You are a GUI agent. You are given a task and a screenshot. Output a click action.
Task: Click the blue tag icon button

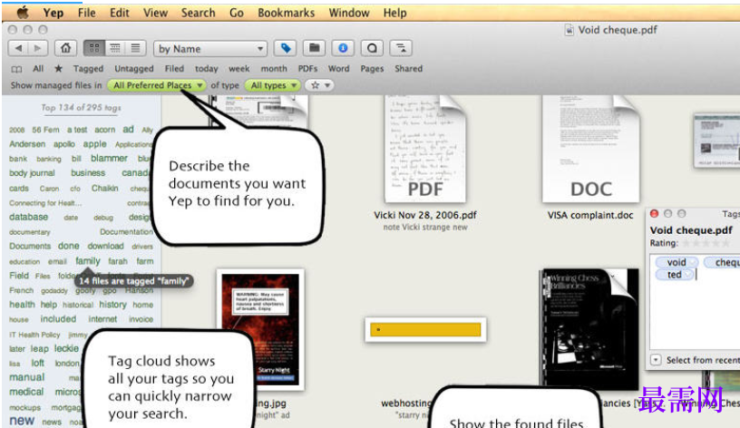pyautogui.click(x=286, y=48)
